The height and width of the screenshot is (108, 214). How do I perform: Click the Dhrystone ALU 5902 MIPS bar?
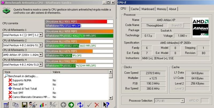(x=65, y=61)
